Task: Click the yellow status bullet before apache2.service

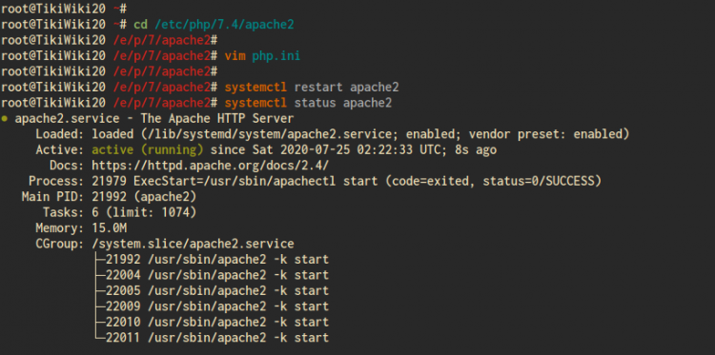Action: click(x=4, y=119)
